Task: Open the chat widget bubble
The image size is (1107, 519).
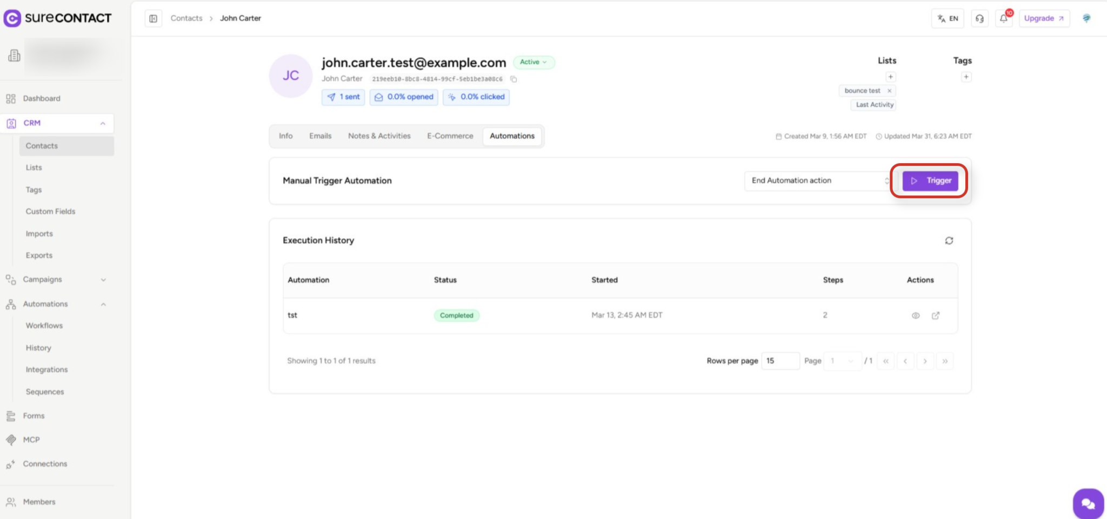Action: (1088, 503)
